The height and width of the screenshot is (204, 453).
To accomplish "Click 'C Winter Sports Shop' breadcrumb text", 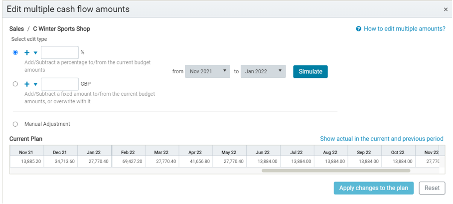I will (61, 29).
